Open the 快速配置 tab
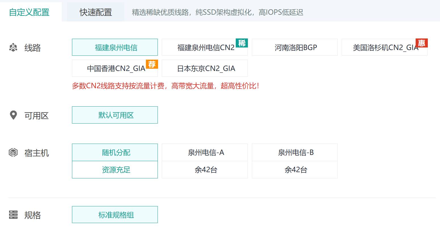The height and width of the screenshot is (227, 440). tap(96, 12)
